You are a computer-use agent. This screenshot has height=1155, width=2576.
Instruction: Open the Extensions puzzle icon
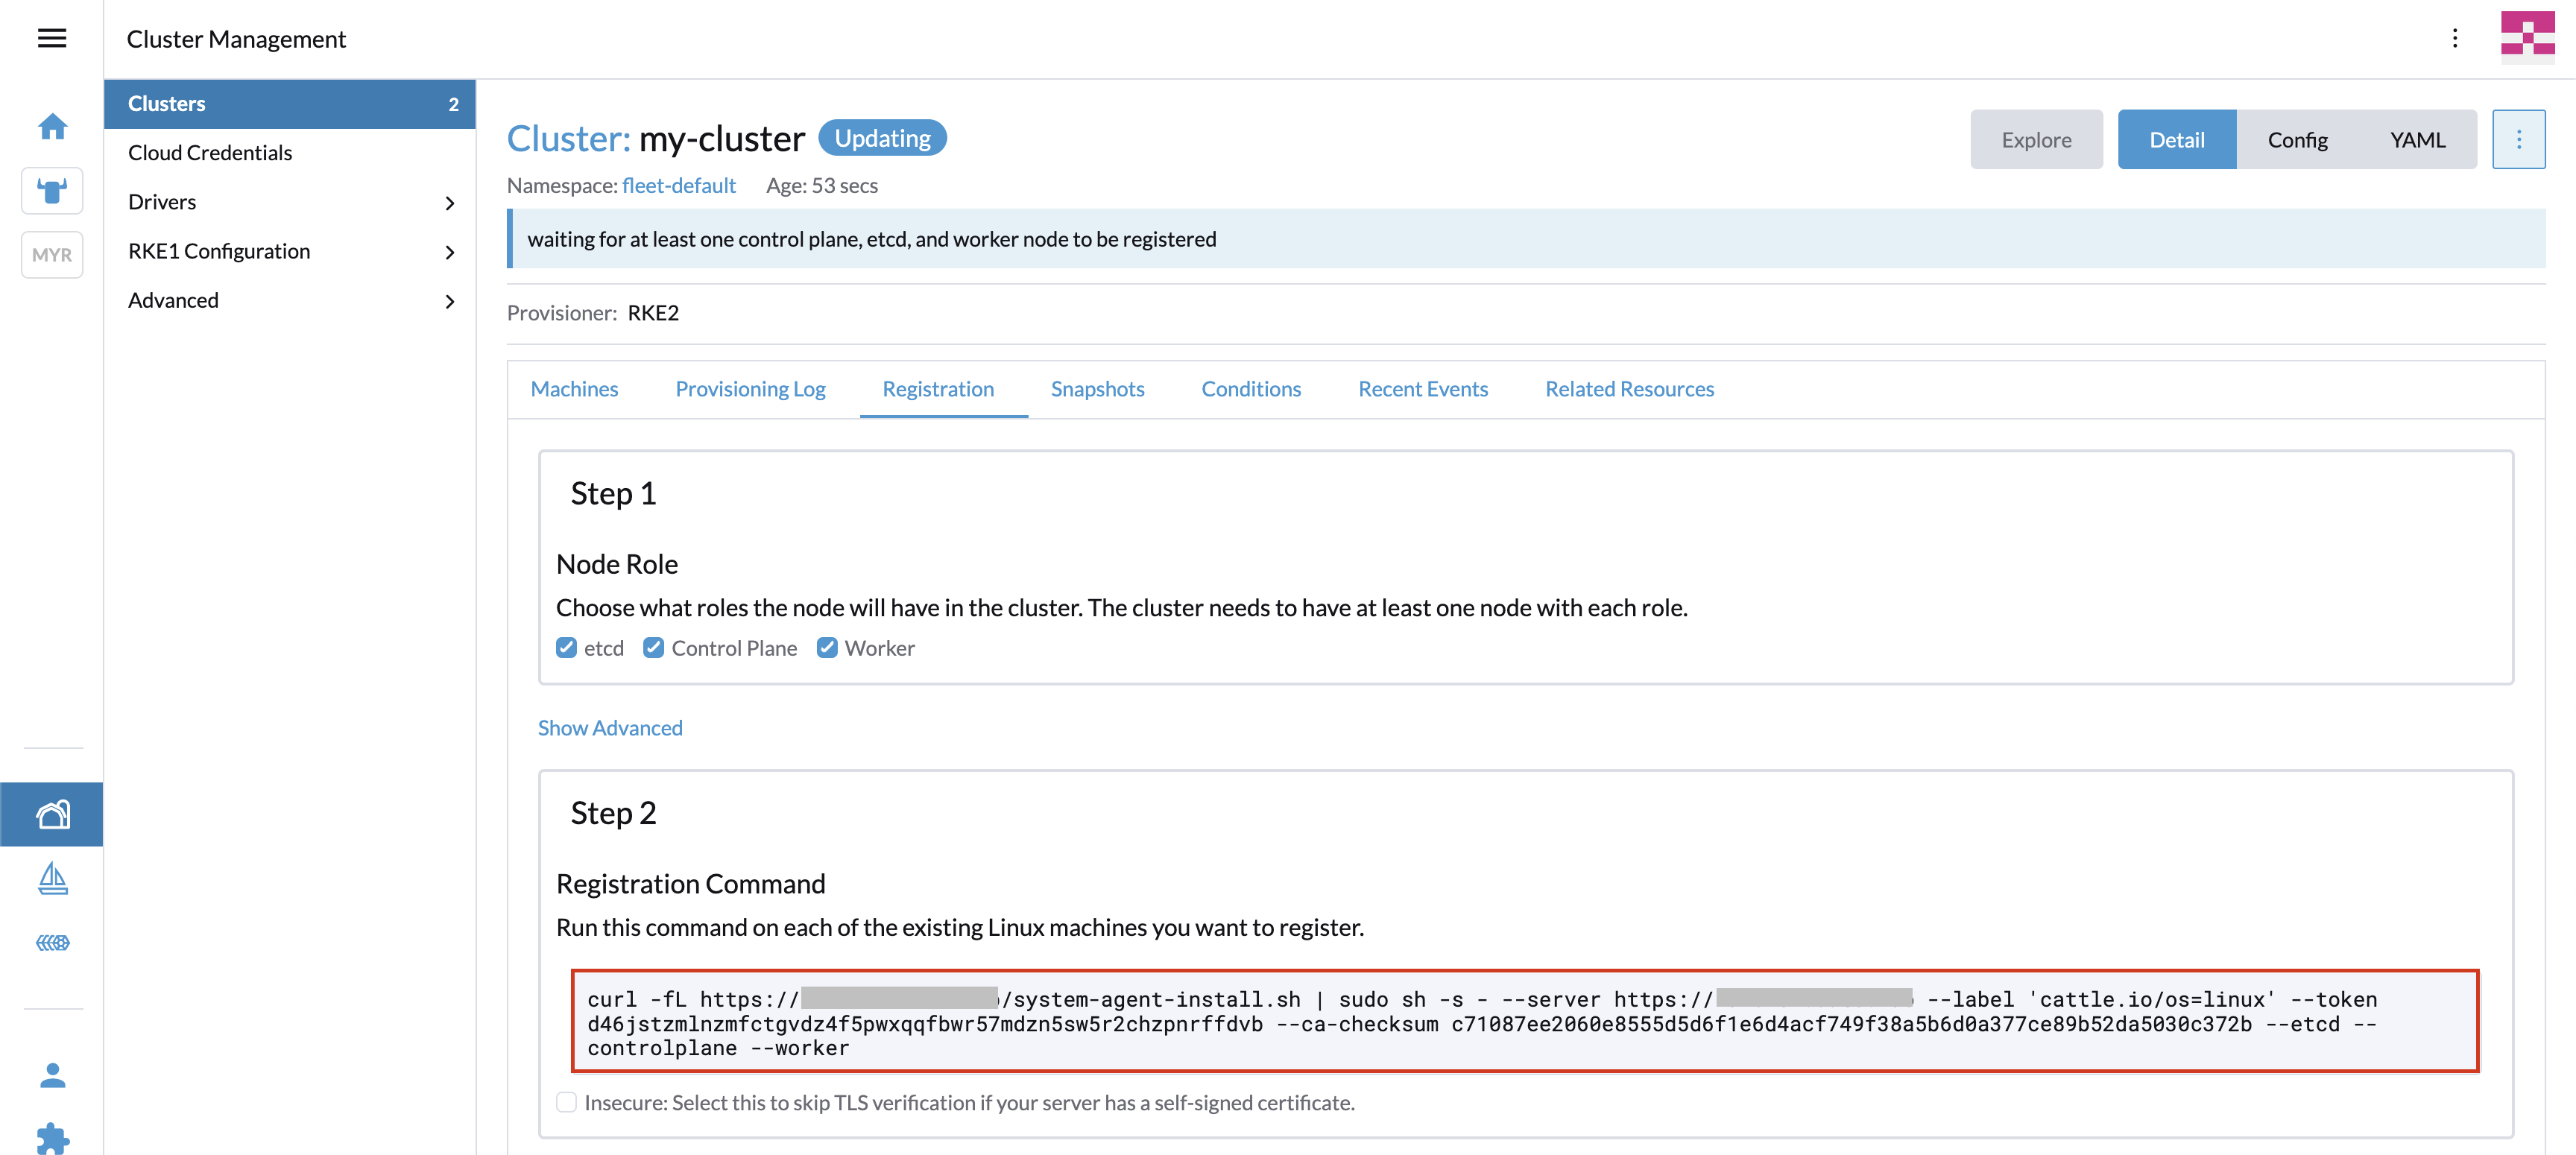52,1138
